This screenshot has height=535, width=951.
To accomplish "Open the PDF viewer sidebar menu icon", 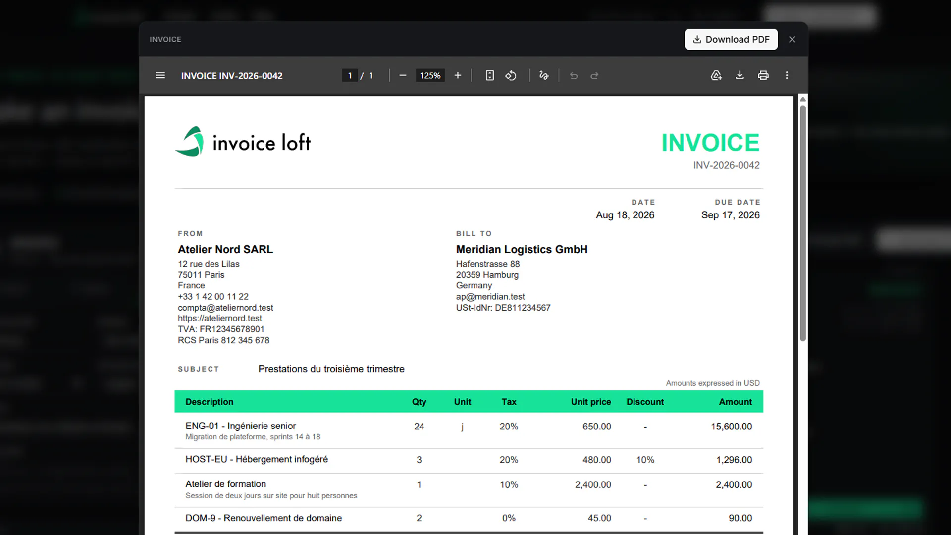I will tap(160, 75).
